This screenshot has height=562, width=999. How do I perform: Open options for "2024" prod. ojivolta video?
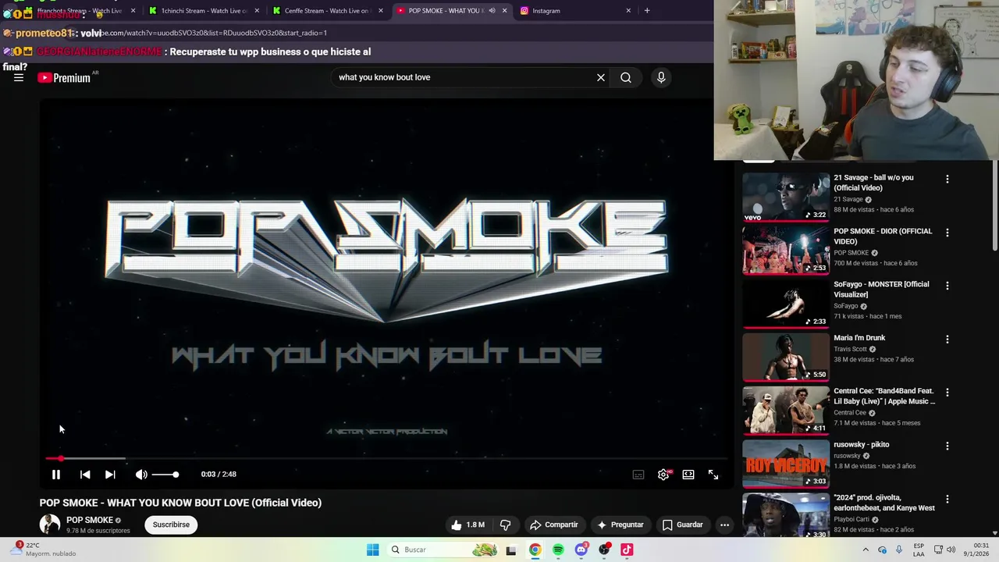[x=947, y=499]
